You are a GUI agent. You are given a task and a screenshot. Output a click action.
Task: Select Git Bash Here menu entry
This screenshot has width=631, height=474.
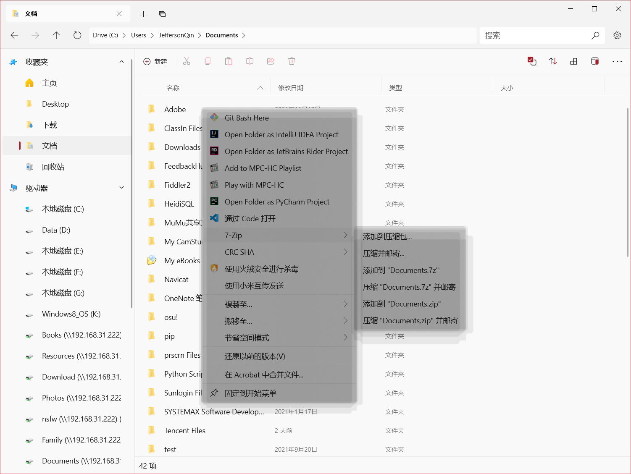coord(279,118)
